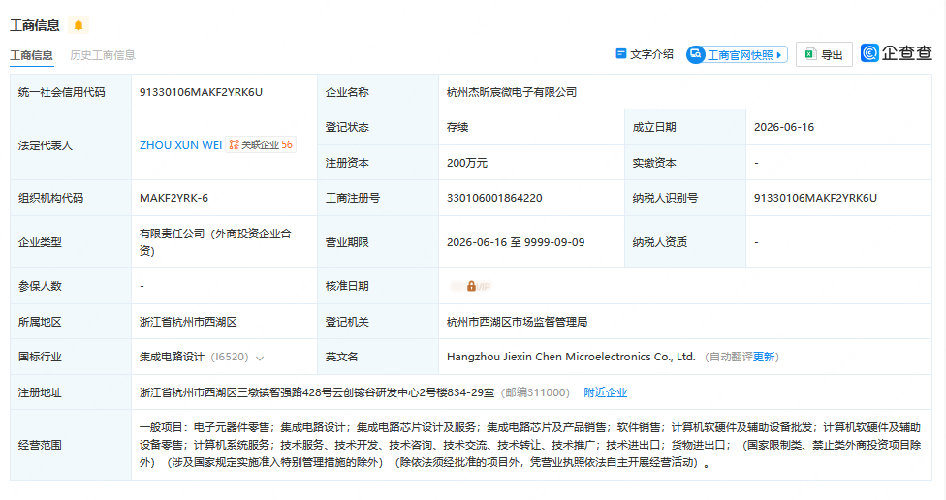Click the 统一社会信用代码 label cell
This screenshot has height=500, width=946.
(71, 92)
